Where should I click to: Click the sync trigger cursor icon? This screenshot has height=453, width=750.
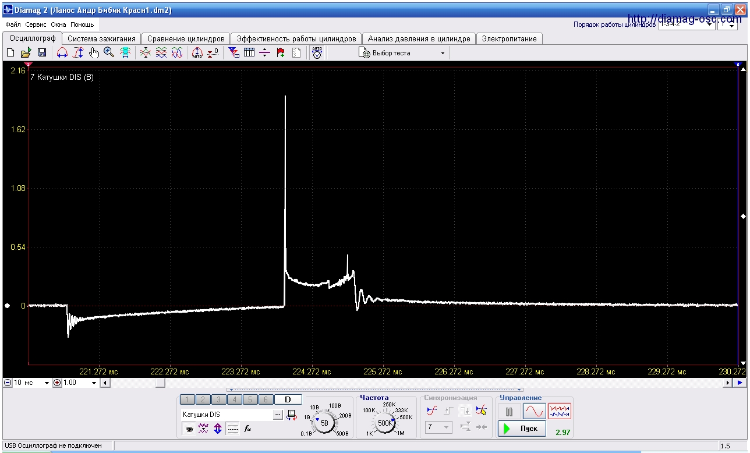click(x=481, y=410)
